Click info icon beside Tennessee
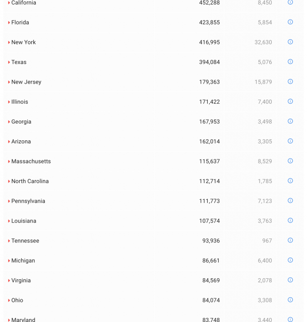The image size is (307, 322). 290,240
